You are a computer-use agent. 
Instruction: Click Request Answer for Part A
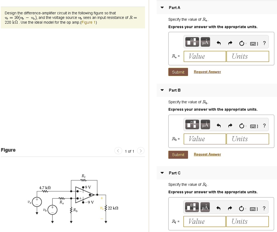click(x=207, y=72)
